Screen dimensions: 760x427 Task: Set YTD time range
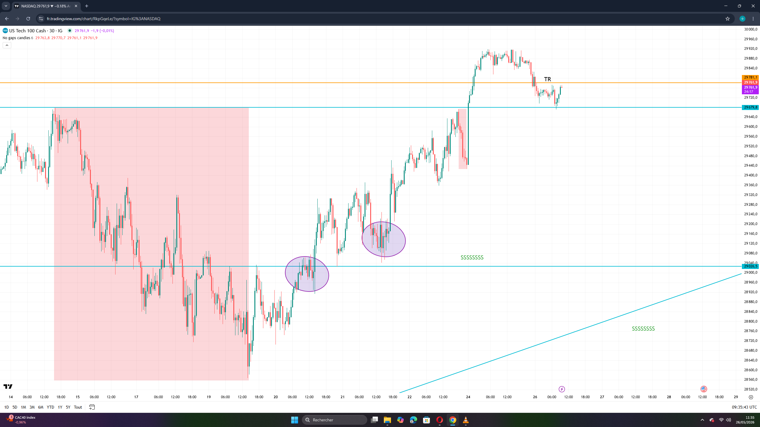(50, 407)
